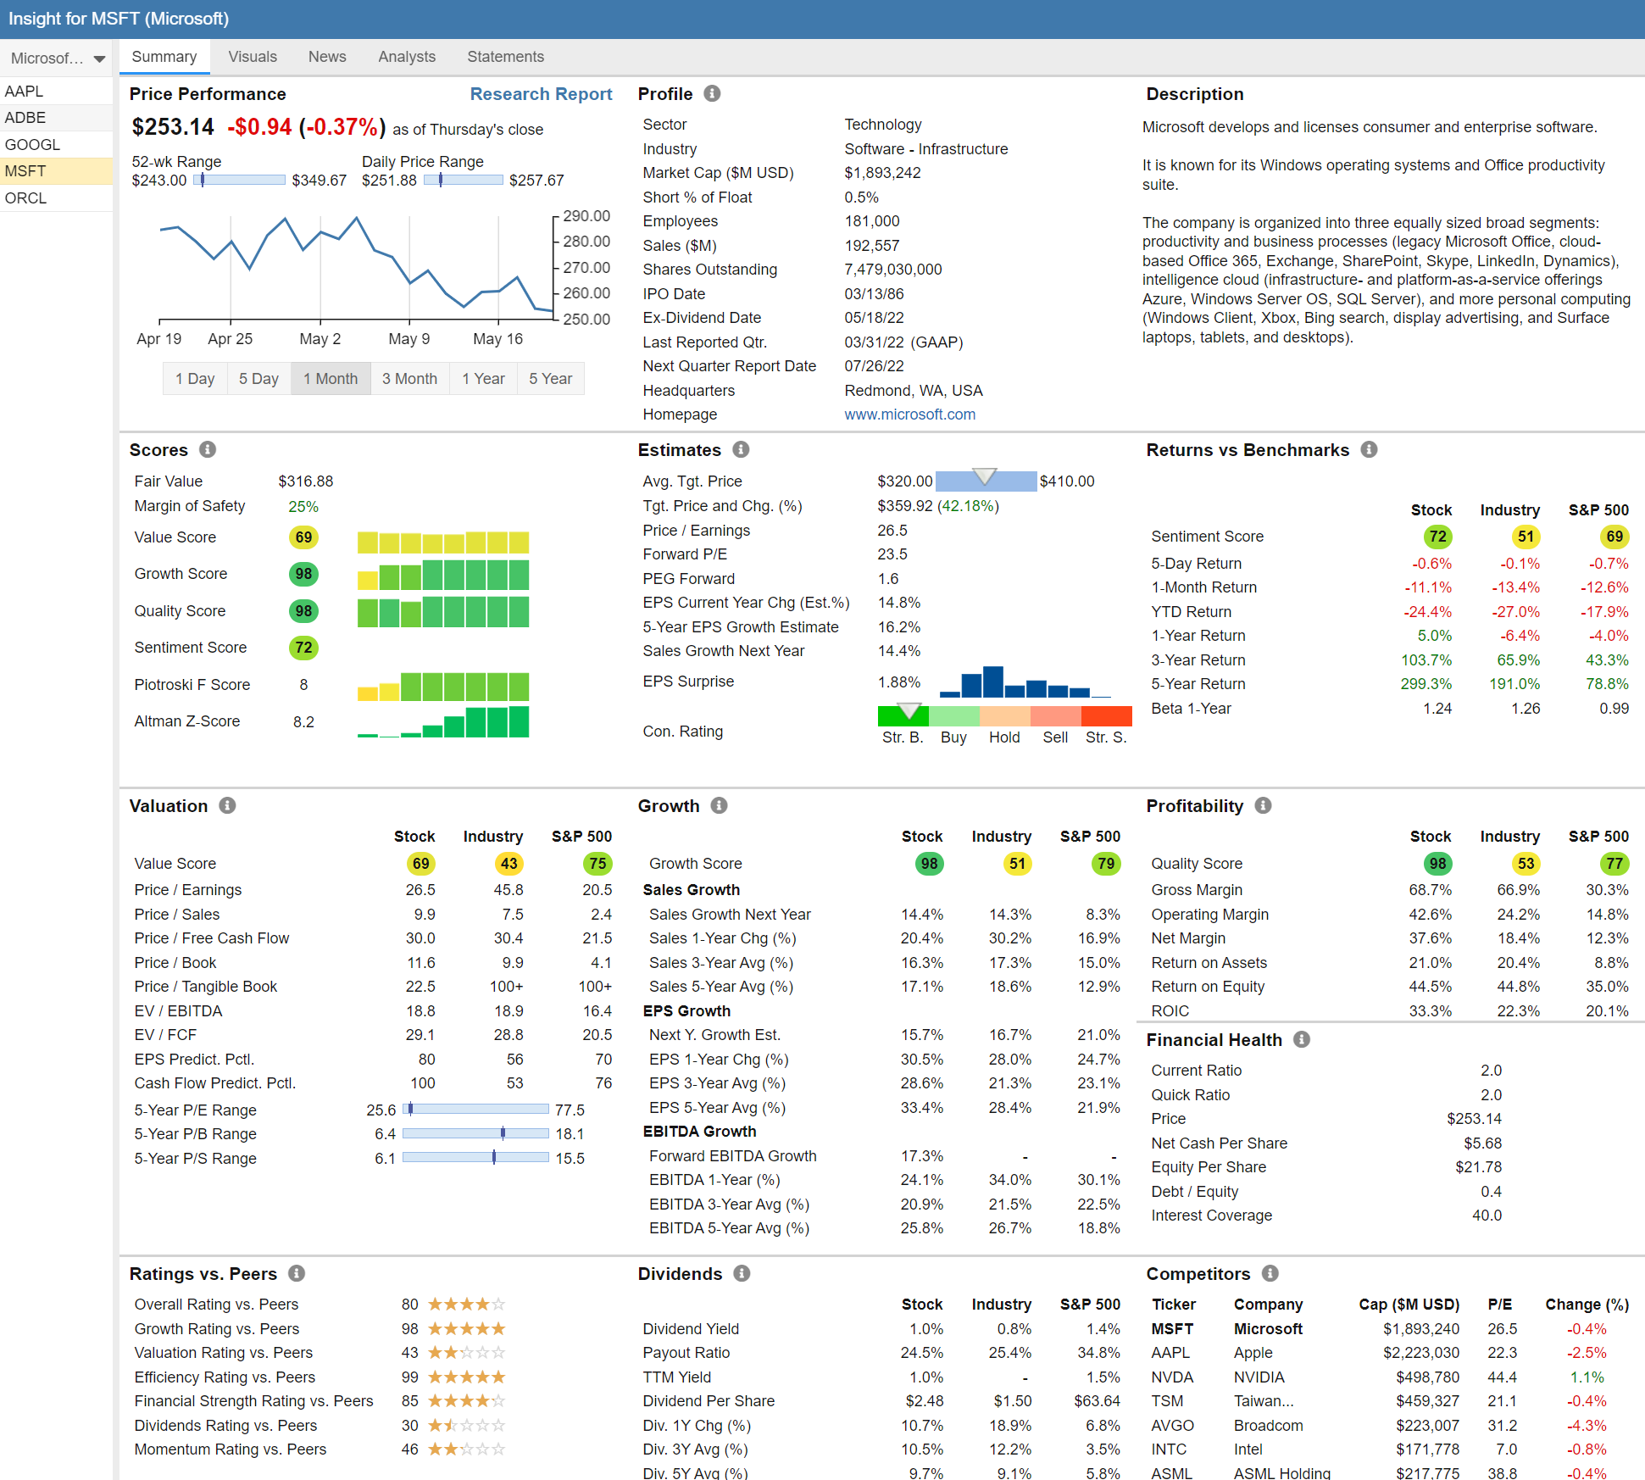This screenshot has width=1645, height=1480.
Task: Click AVGO ticker in Competitors table
Action: point(1173,1426)
